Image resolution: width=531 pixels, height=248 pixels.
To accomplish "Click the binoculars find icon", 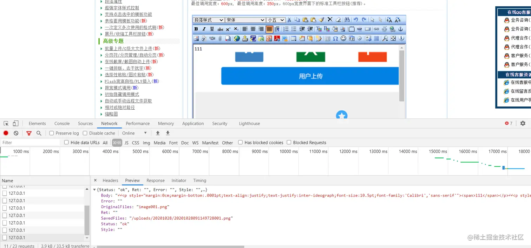I will [347, 20].
